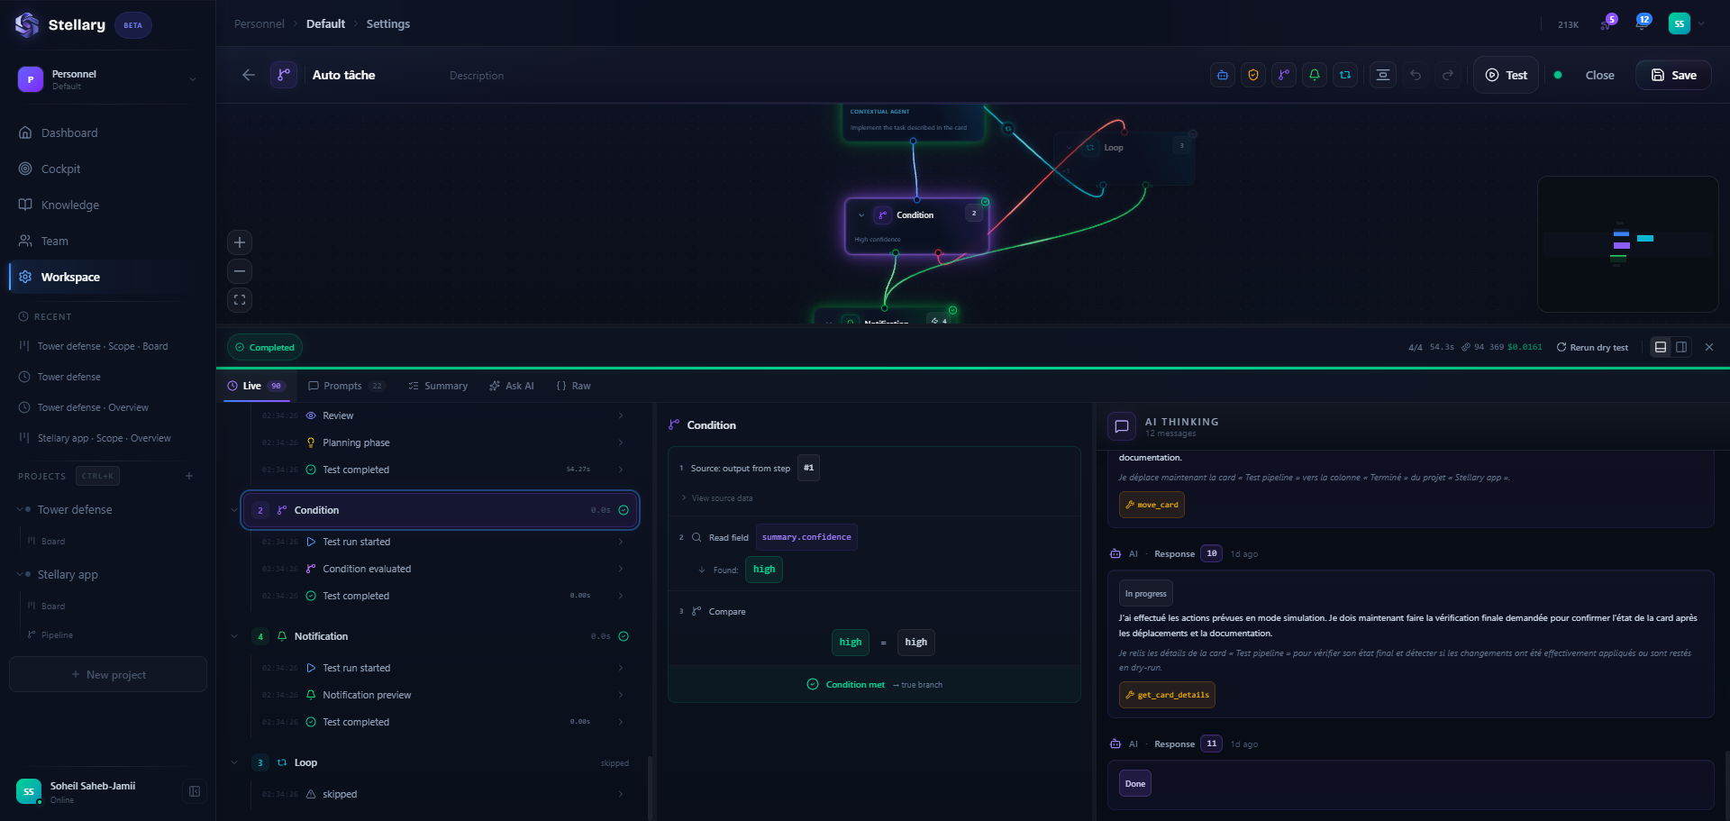1730x821 pixels.
Task: Click the Loop node on the canvas
Action: tap(1124, 159)
